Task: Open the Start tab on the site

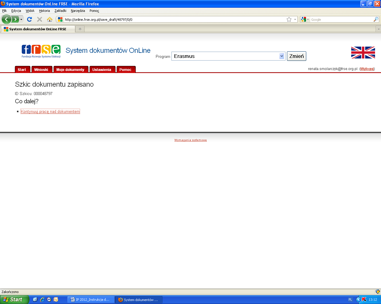Action: point(22,69)
